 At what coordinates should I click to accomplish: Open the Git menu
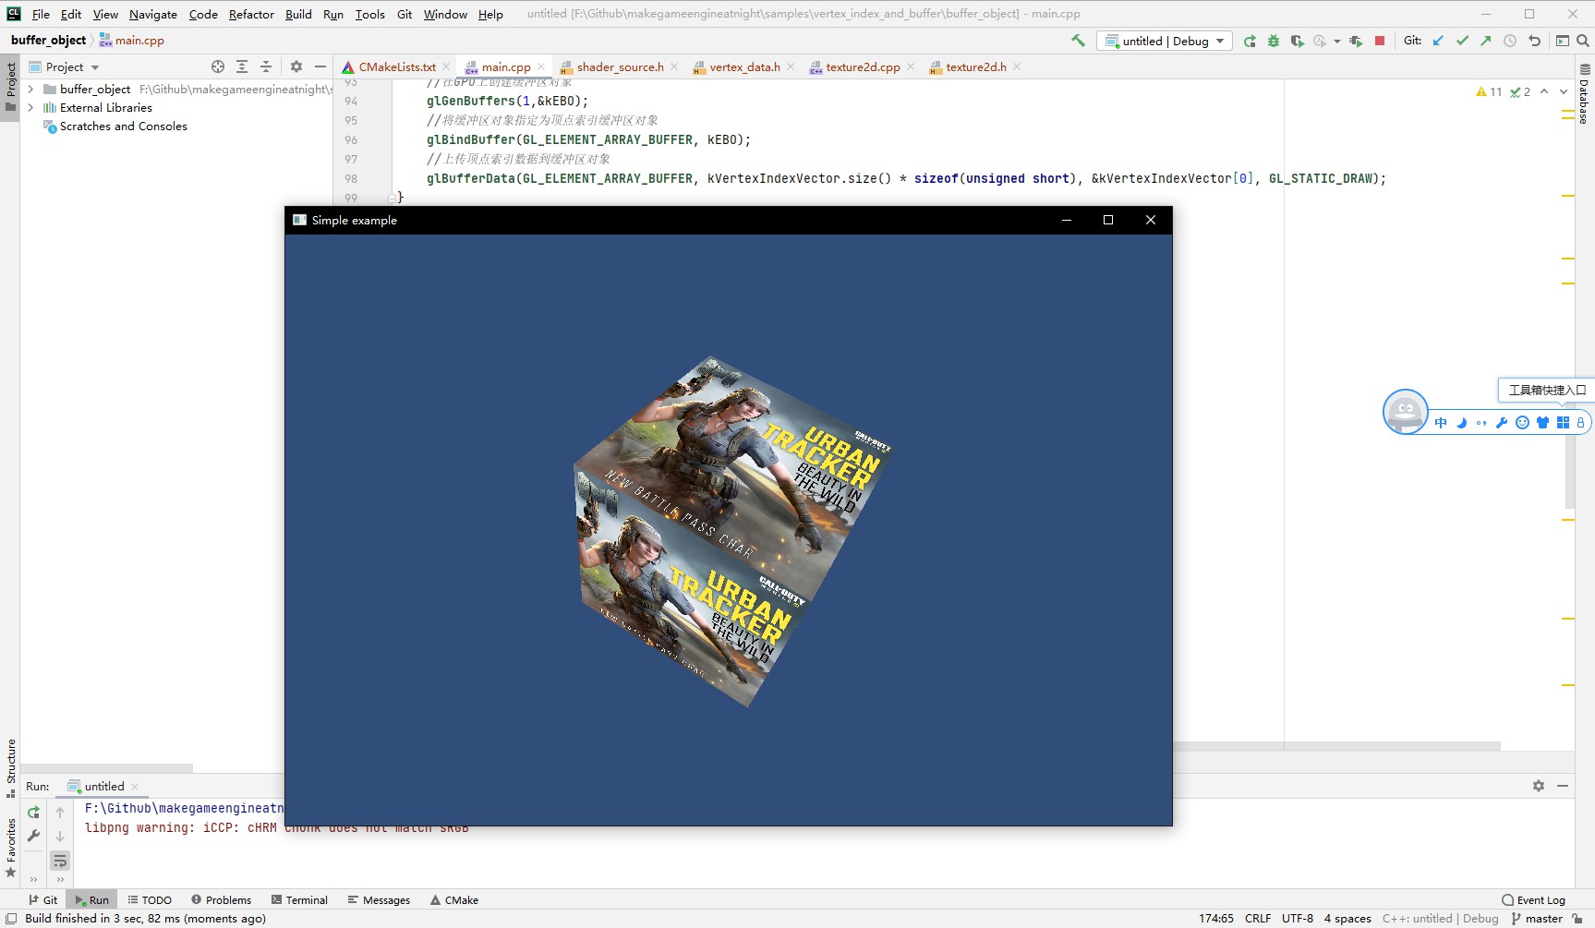(405, 14)
